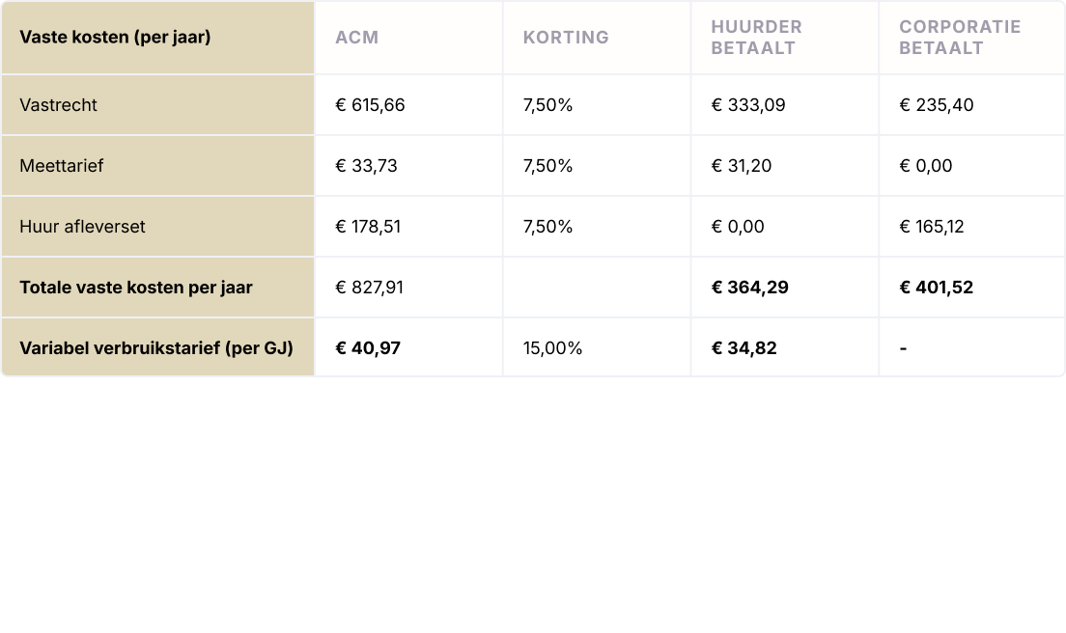Select the 'Variabel verbruikstarief (per GJ)' label
This screenshot has width=1066, height=633.
click(156, 347)
